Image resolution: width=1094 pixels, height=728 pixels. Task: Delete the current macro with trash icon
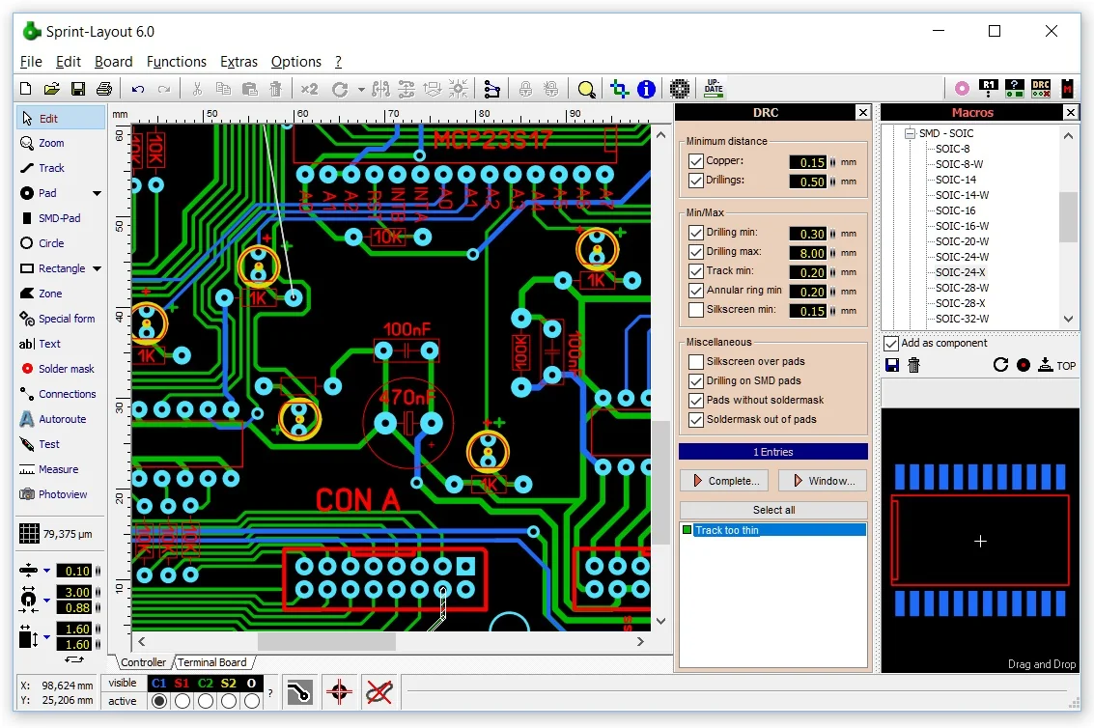coord(912,365)
